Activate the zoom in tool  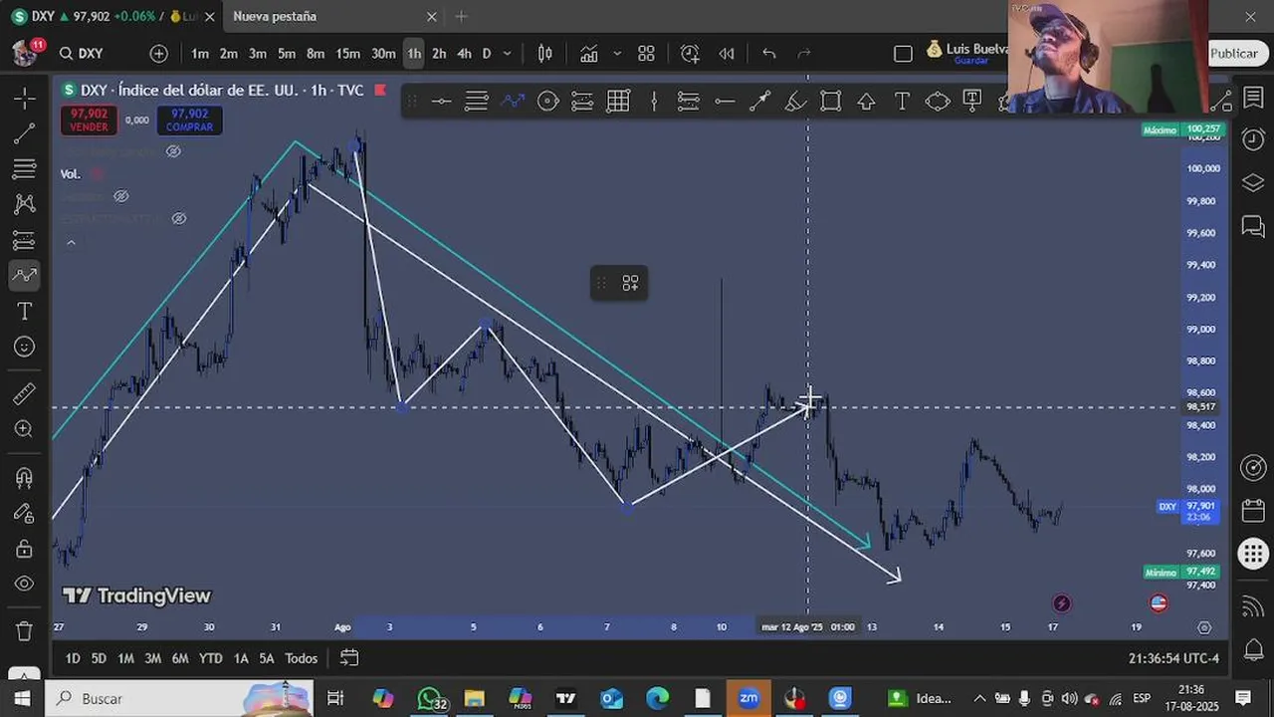tap(25, 429)
